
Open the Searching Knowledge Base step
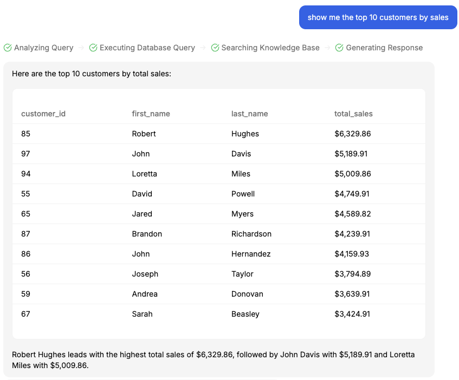click(270, 48)
